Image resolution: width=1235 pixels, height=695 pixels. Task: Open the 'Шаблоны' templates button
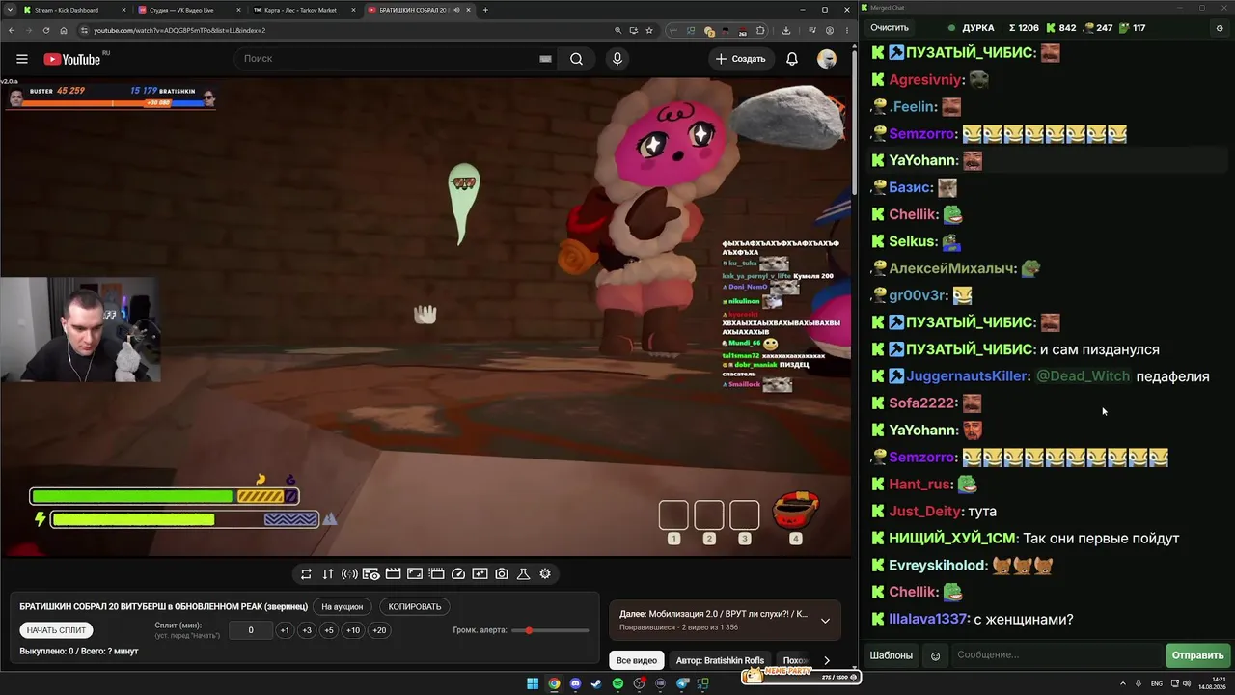(x=892, y=656)
